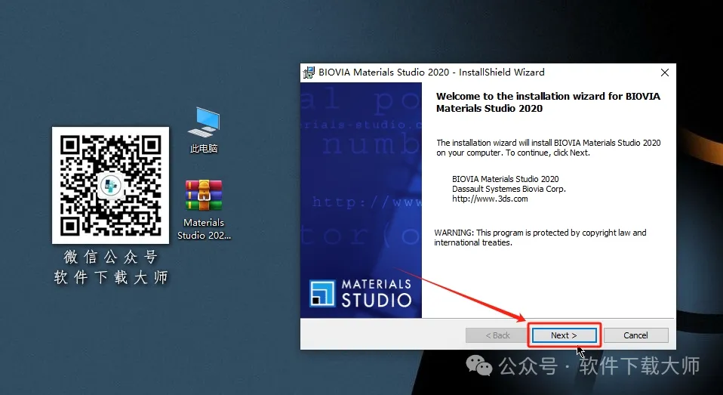Image resolution: width=723 pixels, height=395 pixels.
Task: Click the 'Dassault Systemes Biovia Corp.' text line
Action: point(509,189)
